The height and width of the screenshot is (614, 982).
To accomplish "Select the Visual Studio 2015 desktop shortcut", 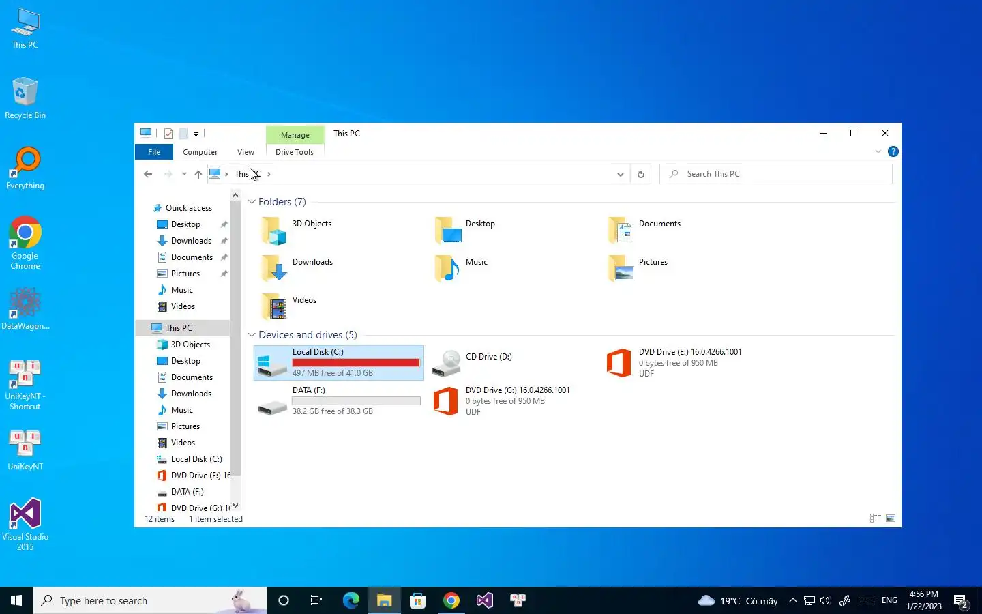I will [x=25, y=525].
